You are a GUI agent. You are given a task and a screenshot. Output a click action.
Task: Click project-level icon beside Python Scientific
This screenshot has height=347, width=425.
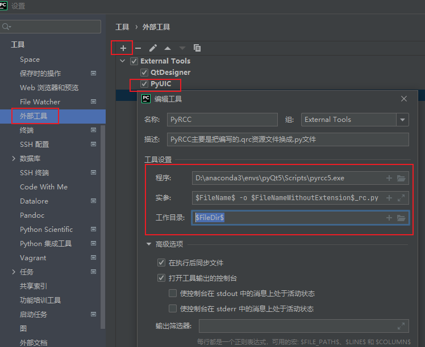[x=94, y=229]
